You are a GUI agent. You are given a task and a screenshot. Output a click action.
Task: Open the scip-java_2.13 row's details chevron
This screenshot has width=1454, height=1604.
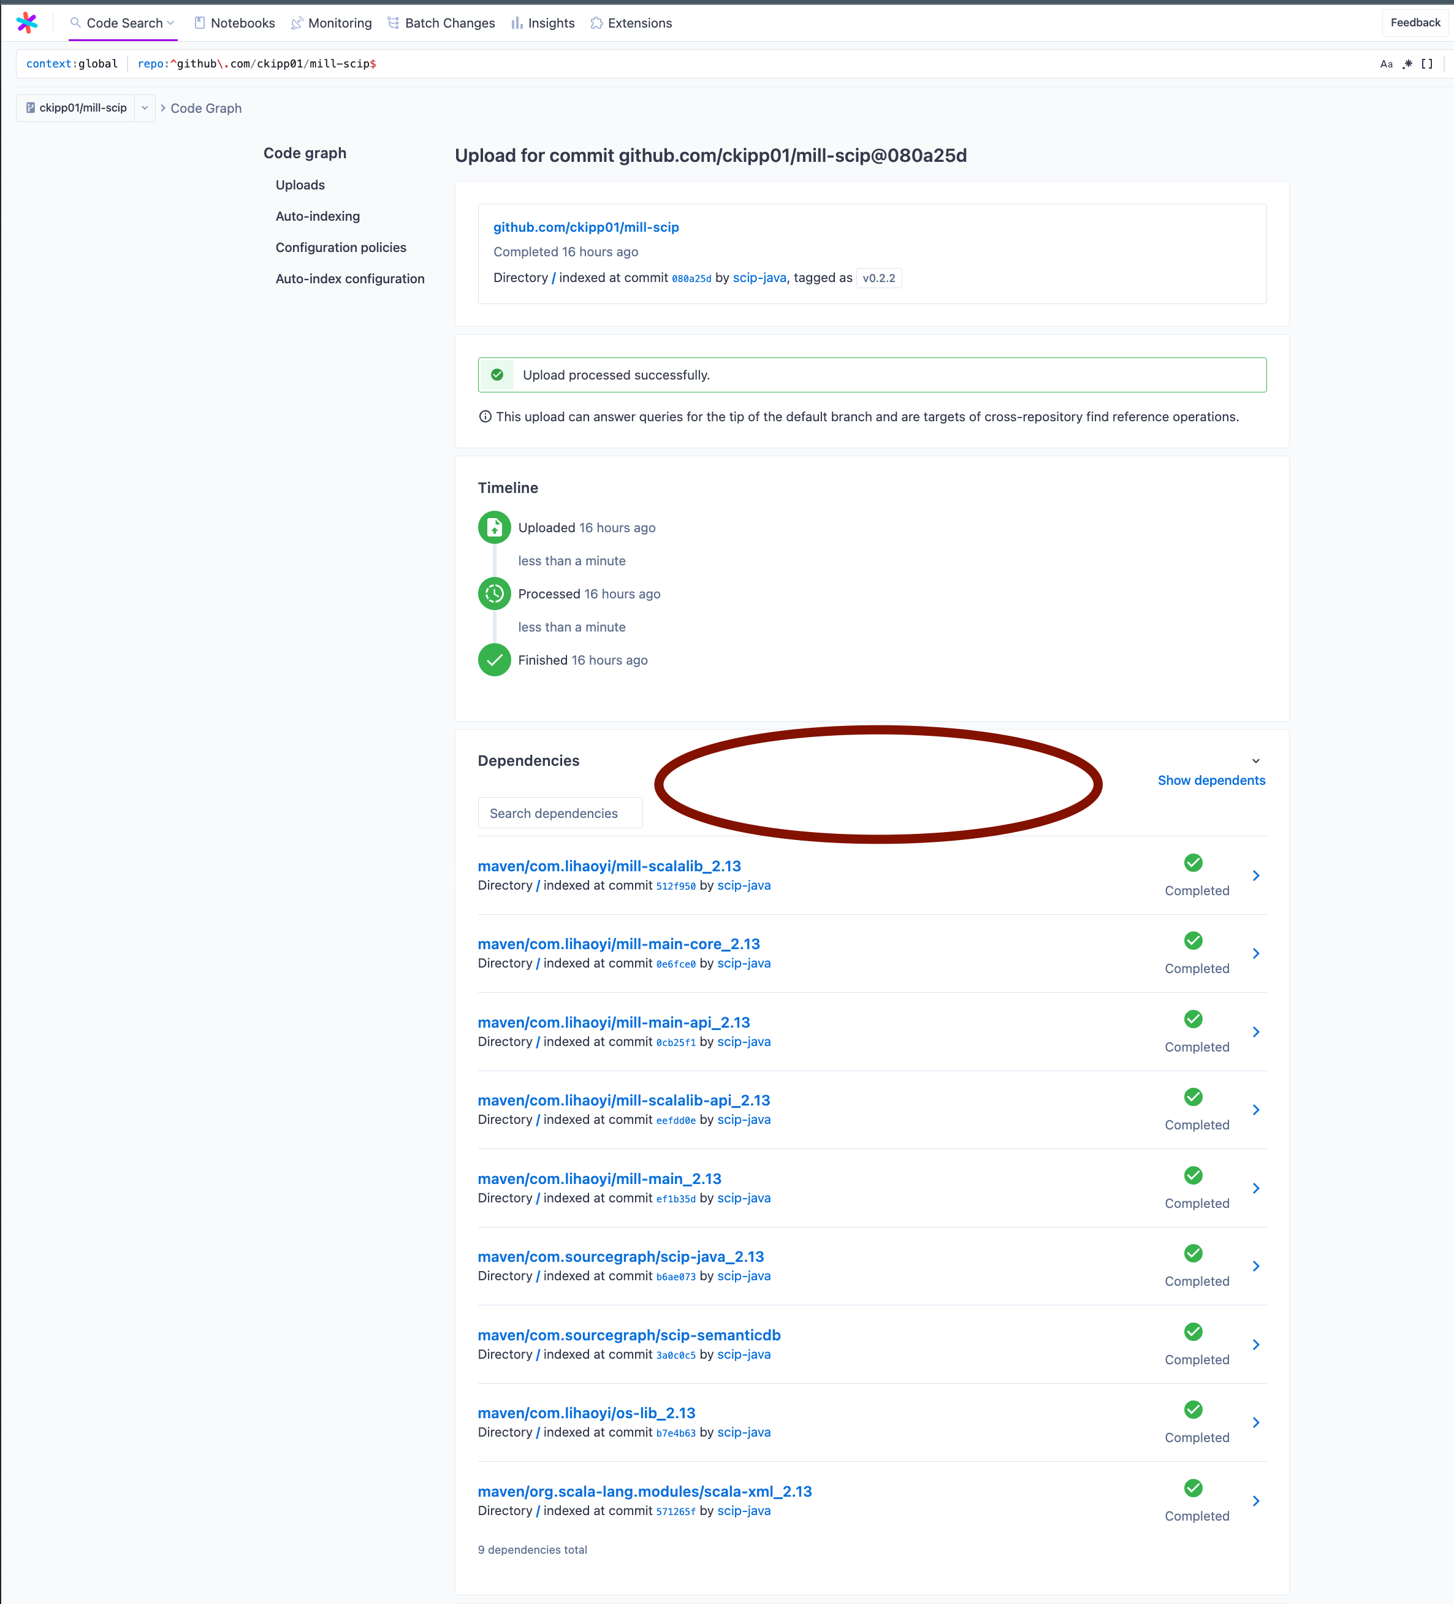1255,1266
